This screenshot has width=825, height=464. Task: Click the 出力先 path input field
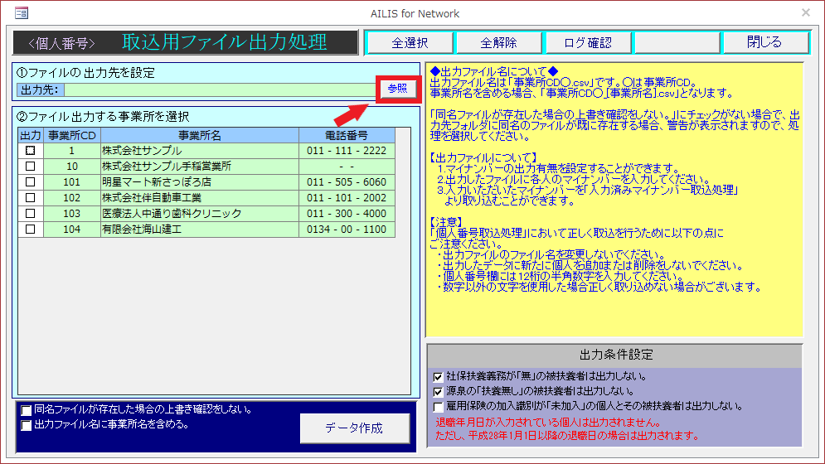(x=220, y=89)
